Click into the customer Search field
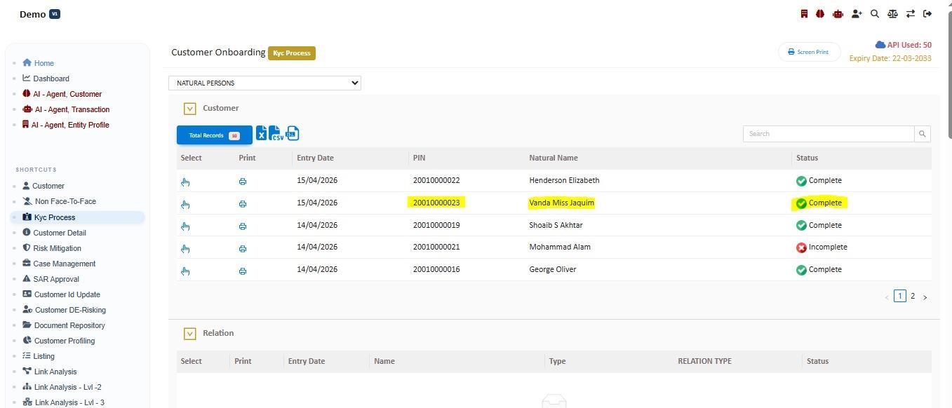 [829, 134]
